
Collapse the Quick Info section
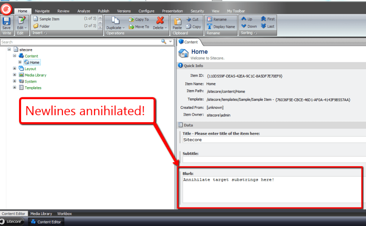pyautogui.click(x=180, y=65)
